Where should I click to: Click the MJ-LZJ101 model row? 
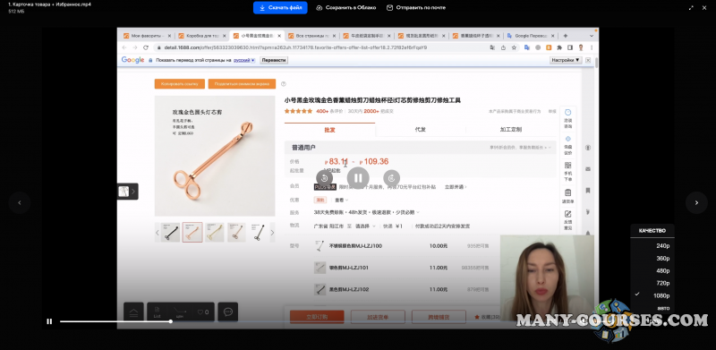click(402, 268)
